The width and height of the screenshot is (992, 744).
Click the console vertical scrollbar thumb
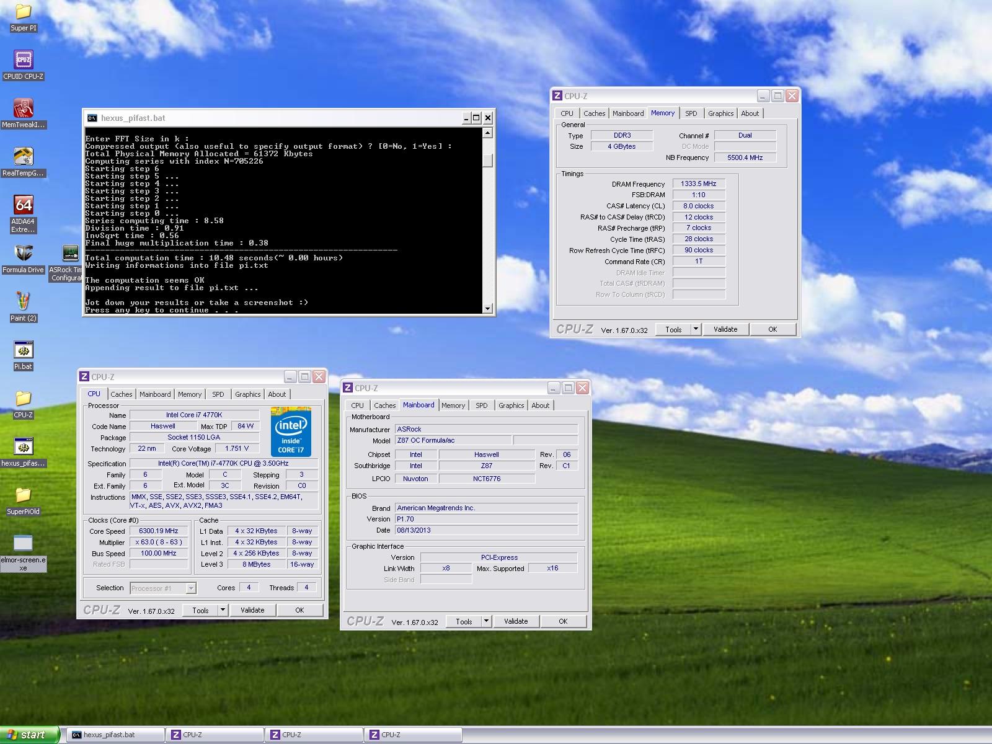coord(488,161)
